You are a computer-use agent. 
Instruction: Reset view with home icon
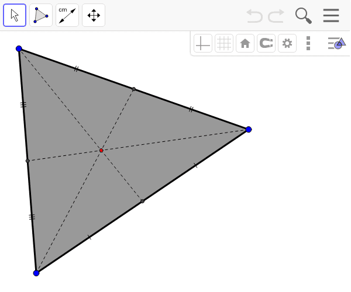pos(245,43)
